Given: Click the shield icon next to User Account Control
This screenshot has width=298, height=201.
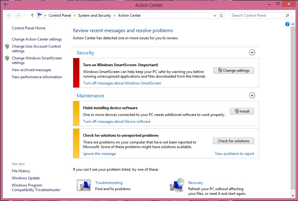Looking at the screenshot, I should (7, 46).
